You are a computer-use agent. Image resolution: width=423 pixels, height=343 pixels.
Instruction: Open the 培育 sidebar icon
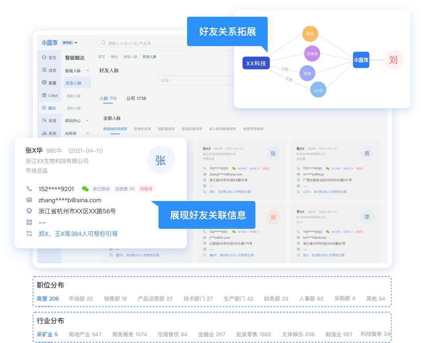44,120
